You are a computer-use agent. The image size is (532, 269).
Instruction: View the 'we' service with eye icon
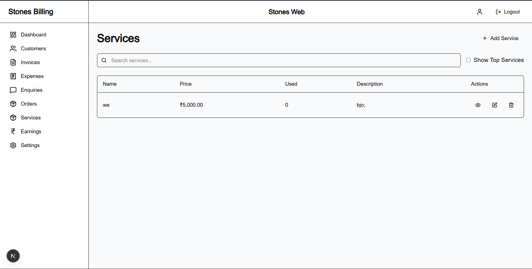pos(478,105)
